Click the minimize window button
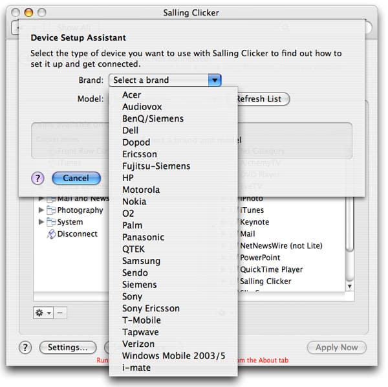The image size is (388, 387). click(x=28, y=12)
